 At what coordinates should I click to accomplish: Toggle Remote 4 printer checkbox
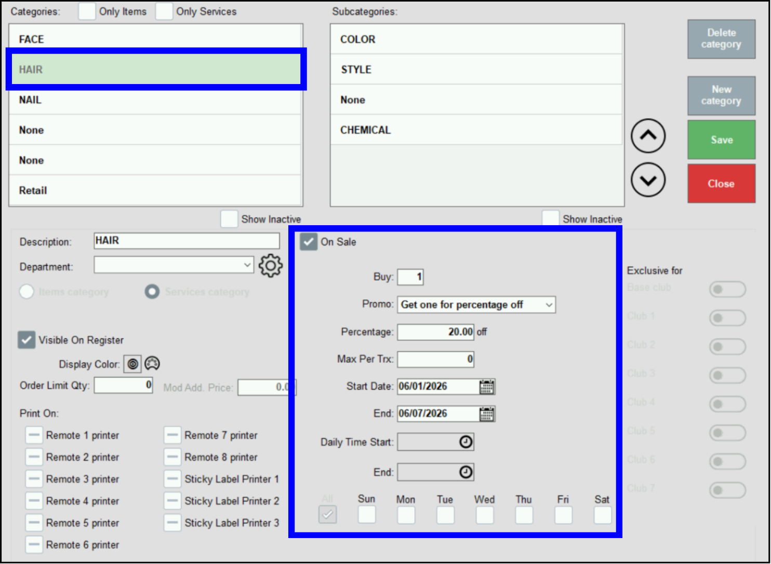(x=34, y=501)
